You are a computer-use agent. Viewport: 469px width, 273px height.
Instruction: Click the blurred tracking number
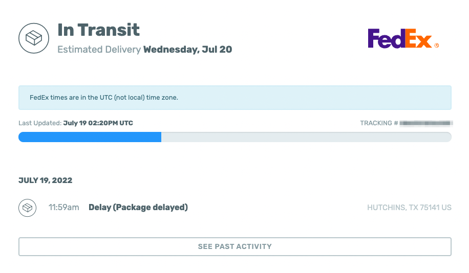(x=425, y=123)
